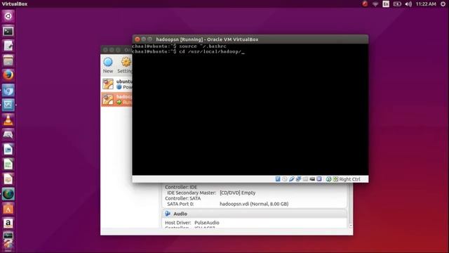
Task: Open the Amazon dock icon
Action: tap(8, 223)
